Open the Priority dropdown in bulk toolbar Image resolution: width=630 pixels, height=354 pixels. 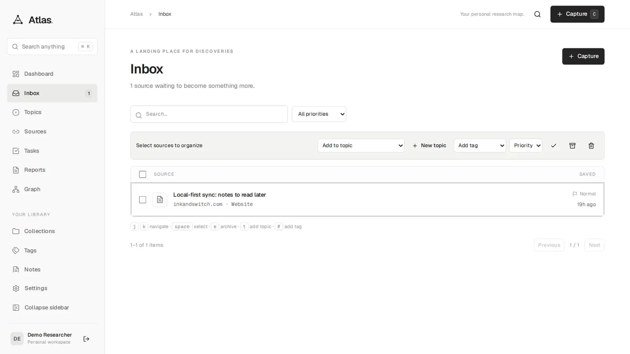[x=526, y=146]
